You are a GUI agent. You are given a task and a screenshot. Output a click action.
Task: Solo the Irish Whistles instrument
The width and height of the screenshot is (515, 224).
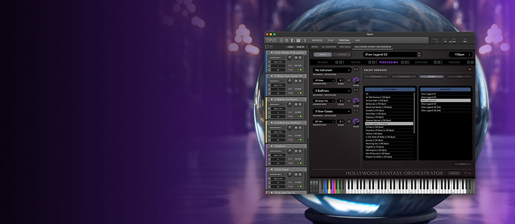click(x=300, y=57)
